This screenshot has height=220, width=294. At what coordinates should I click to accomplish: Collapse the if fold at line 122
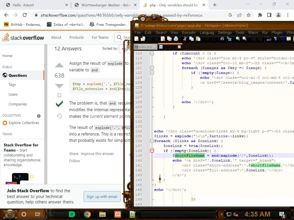(x=152, y=73)
